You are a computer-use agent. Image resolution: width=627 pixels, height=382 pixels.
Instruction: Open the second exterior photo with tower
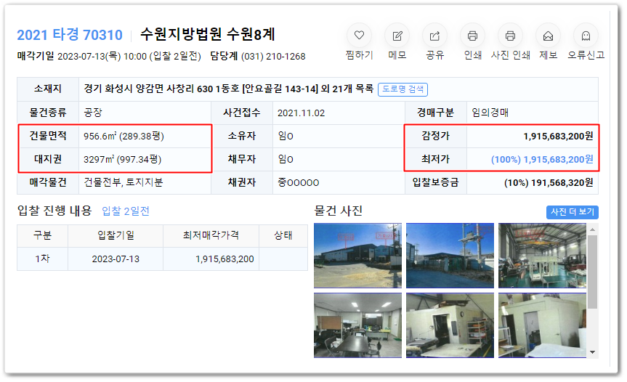tap(450, 256)
